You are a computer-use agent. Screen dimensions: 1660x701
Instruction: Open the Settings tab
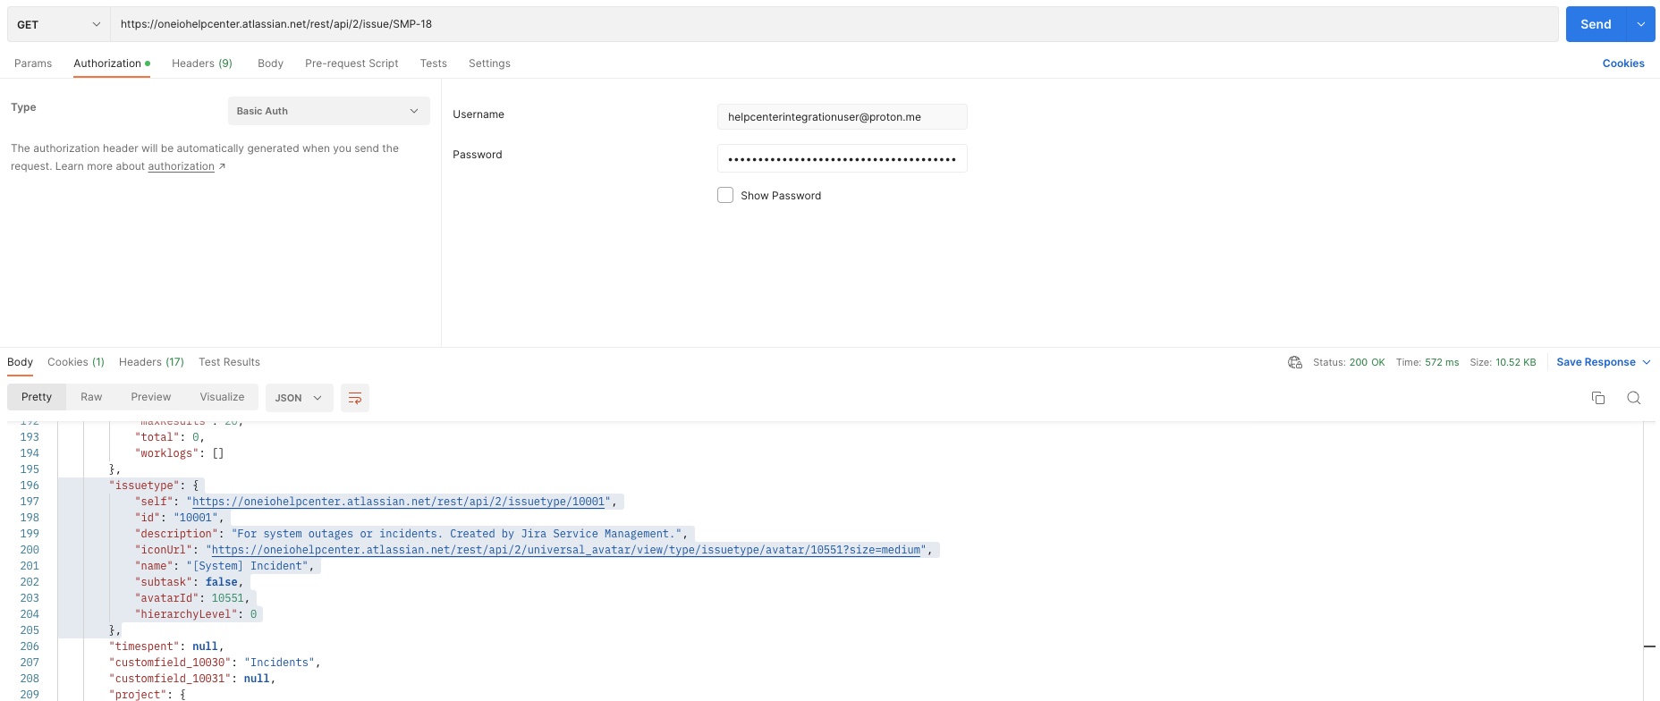click(489, 63)
